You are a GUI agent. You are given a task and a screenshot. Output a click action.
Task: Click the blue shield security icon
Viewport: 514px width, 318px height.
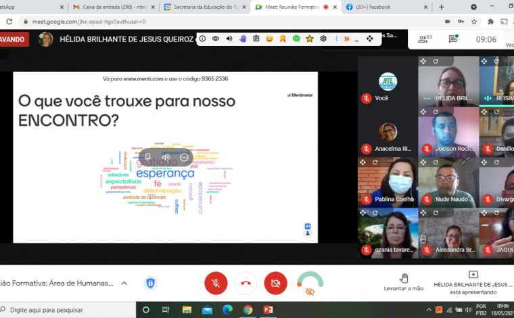tap(150, 283)
